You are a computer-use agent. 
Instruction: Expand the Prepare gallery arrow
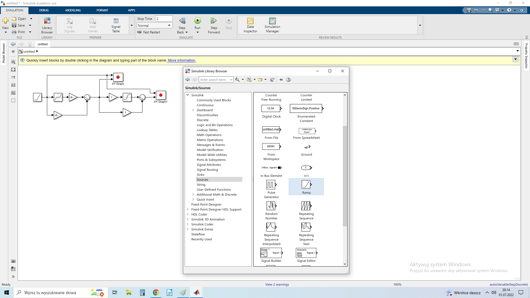click(x=132, y=25)
